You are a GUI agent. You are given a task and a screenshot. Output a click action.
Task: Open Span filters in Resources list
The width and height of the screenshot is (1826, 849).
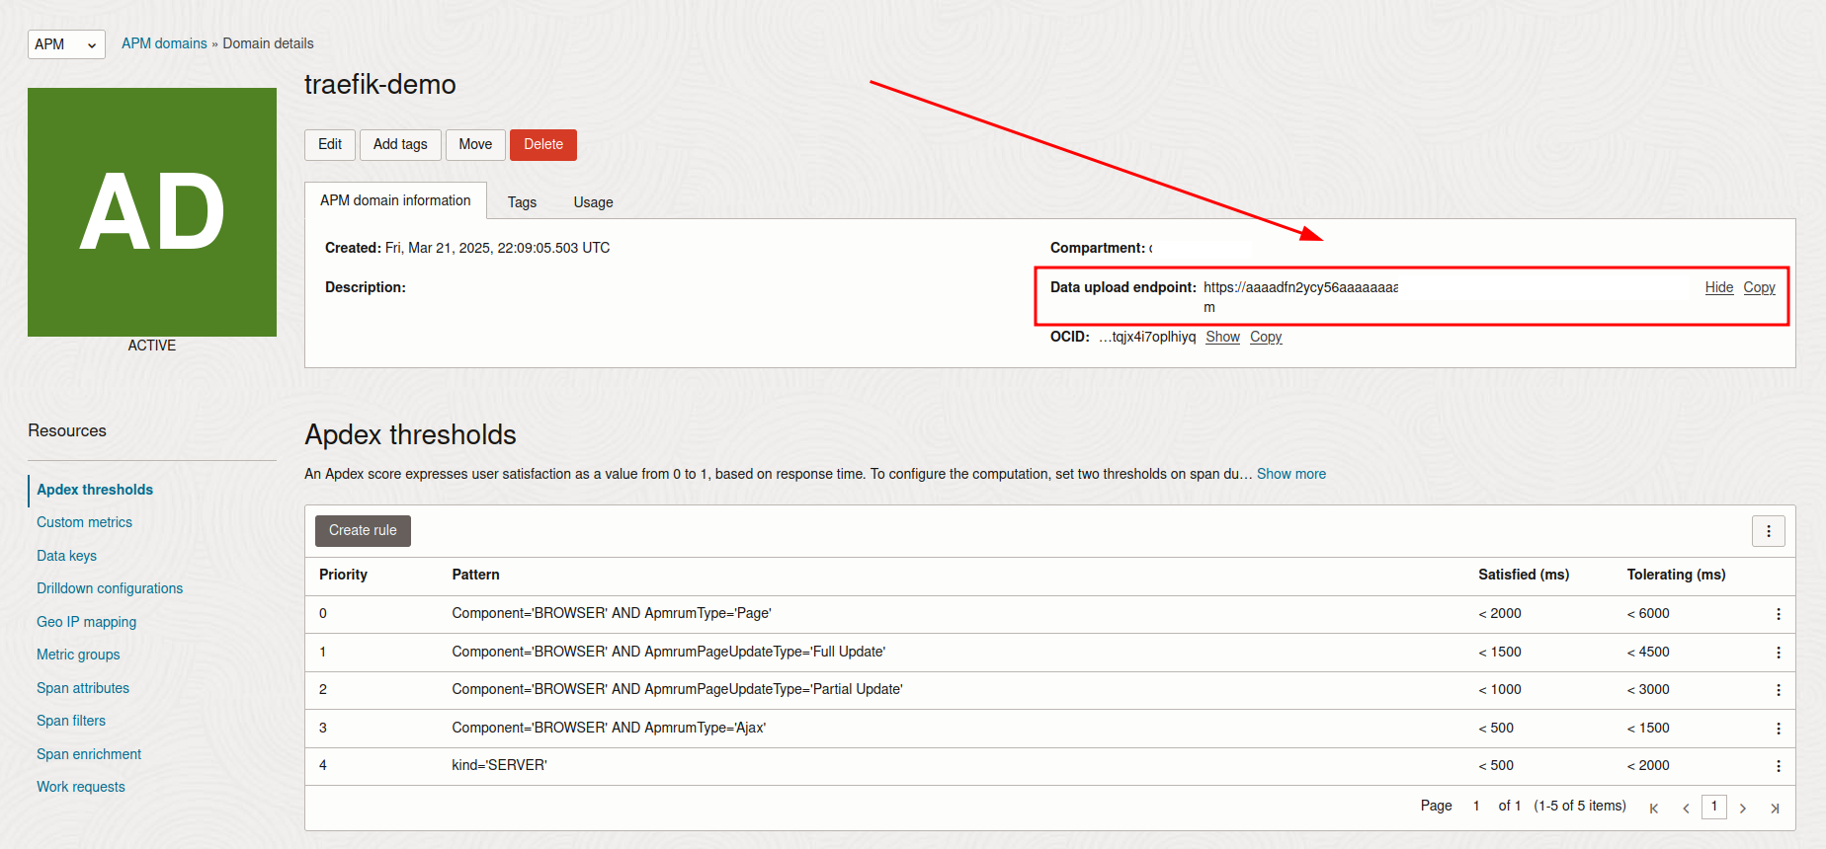tap(71, 721)
